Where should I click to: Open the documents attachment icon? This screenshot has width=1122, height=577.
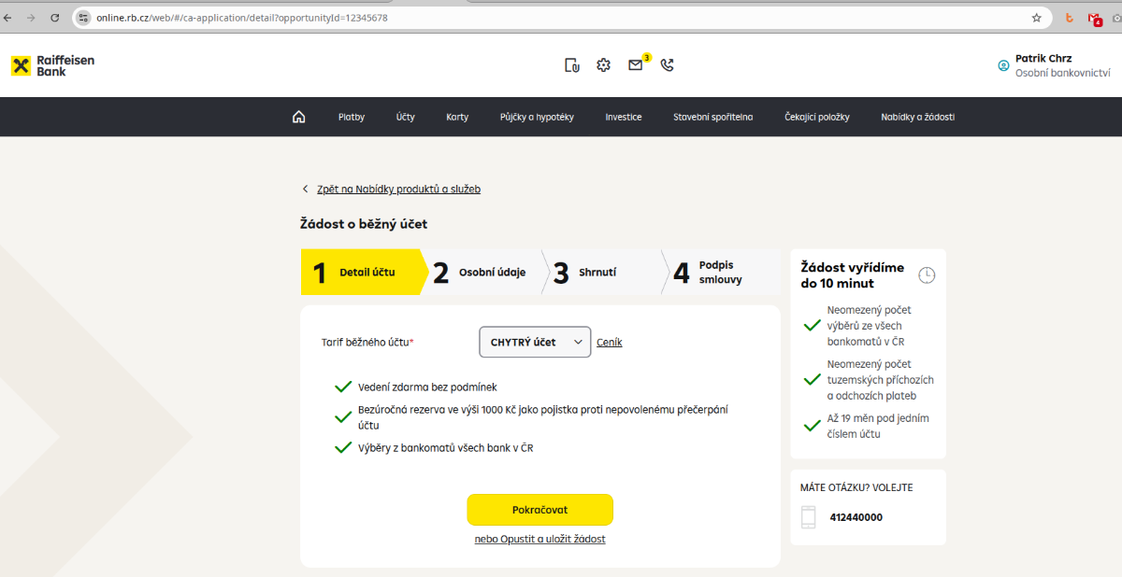point(572,65)
